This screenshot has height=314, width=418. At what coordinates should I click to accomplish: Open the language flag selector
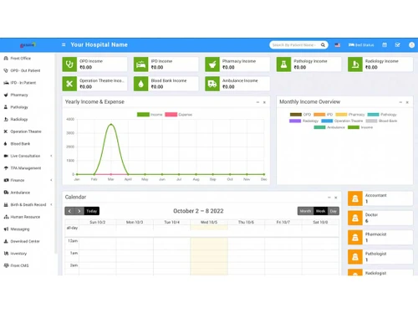coord(338,45)
